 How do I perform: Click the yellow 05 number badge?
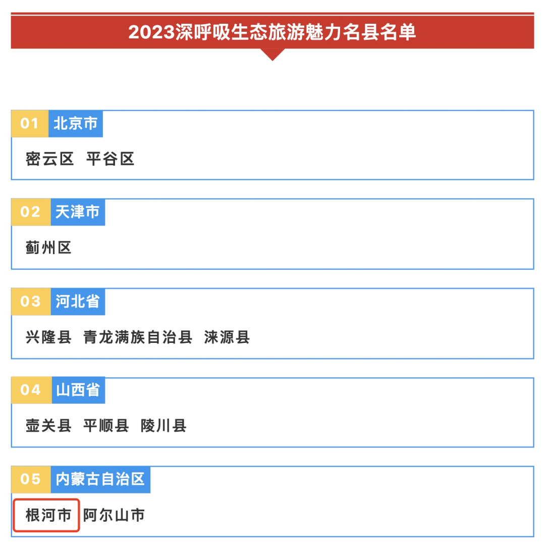pos(31,479)
